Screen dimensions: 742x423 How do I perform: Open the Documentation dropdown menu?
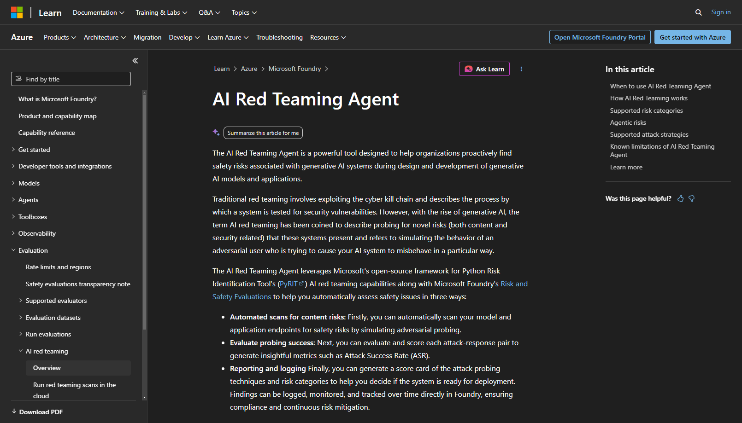point(99,12)
